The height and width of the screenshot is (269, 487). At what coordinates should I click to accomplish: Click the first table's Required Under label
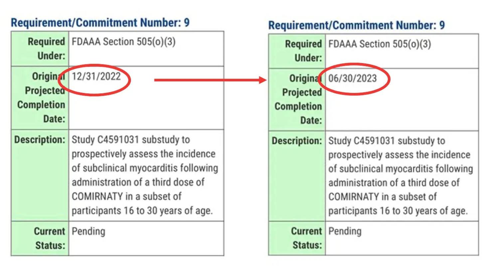pos(46,49)
